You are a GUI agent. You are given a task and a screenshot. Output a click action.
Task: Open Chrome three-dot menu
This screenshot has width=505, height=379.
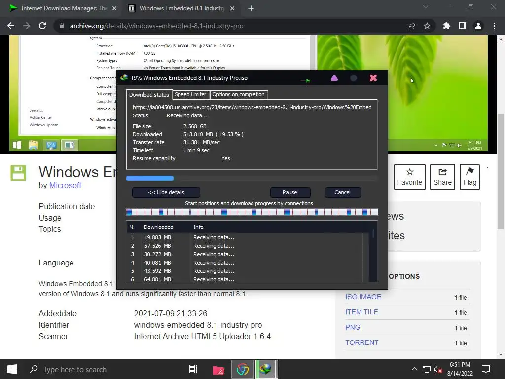point(494,26)
